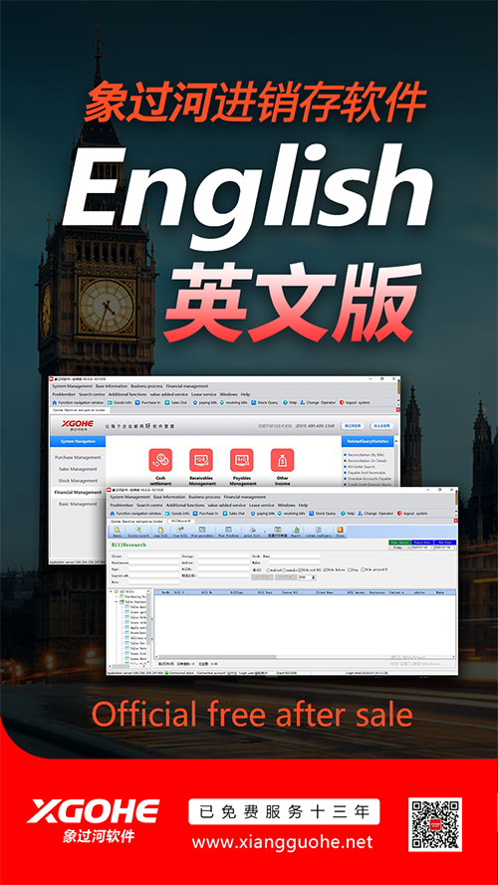Screen dimensions: 498x885
Task: Toggle the Hide printed checkbox
Action: pos(364,569)
